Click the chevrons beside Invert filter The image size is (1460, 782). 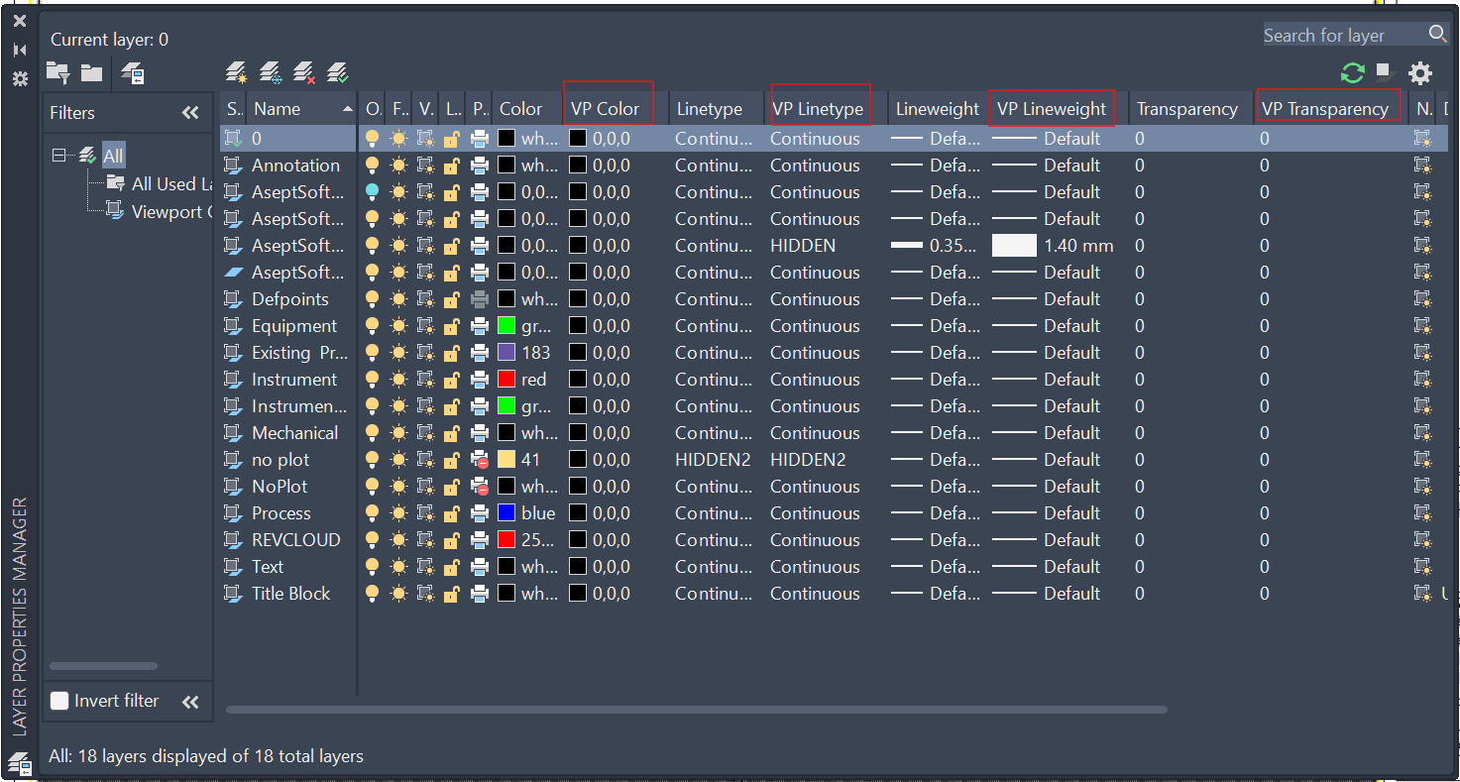[x=190, y=702]
